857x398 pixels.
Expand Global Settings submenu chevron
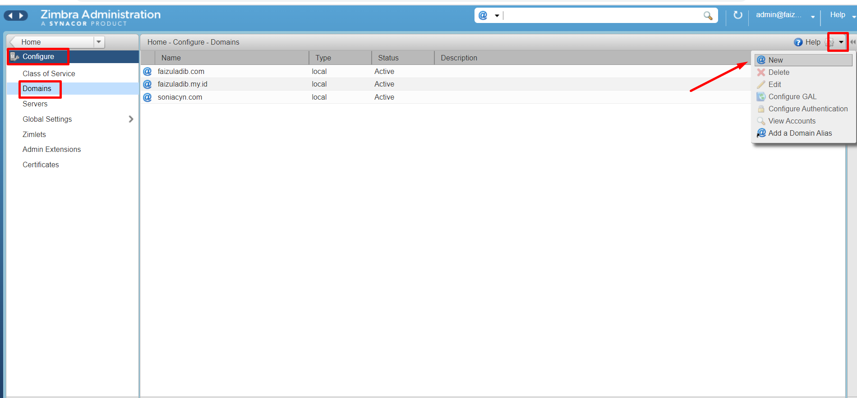coord(131,119)
